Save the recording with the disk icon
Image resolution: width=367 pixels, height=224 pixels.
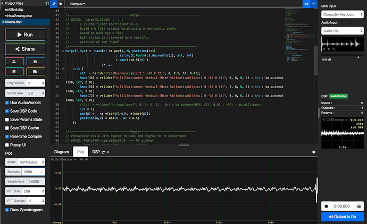[x=359, y=206]
